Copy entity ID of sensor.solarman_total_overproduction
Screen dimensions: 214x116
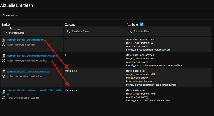(x=4, y=72)
